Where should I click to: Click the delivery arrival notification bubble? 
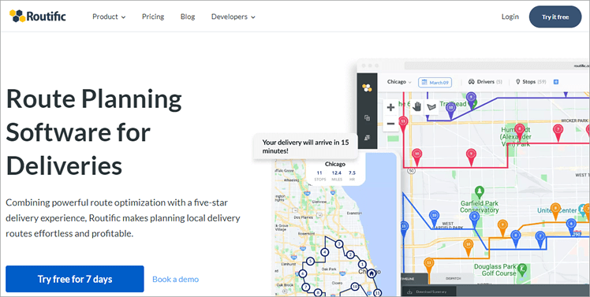pos(305,147)
